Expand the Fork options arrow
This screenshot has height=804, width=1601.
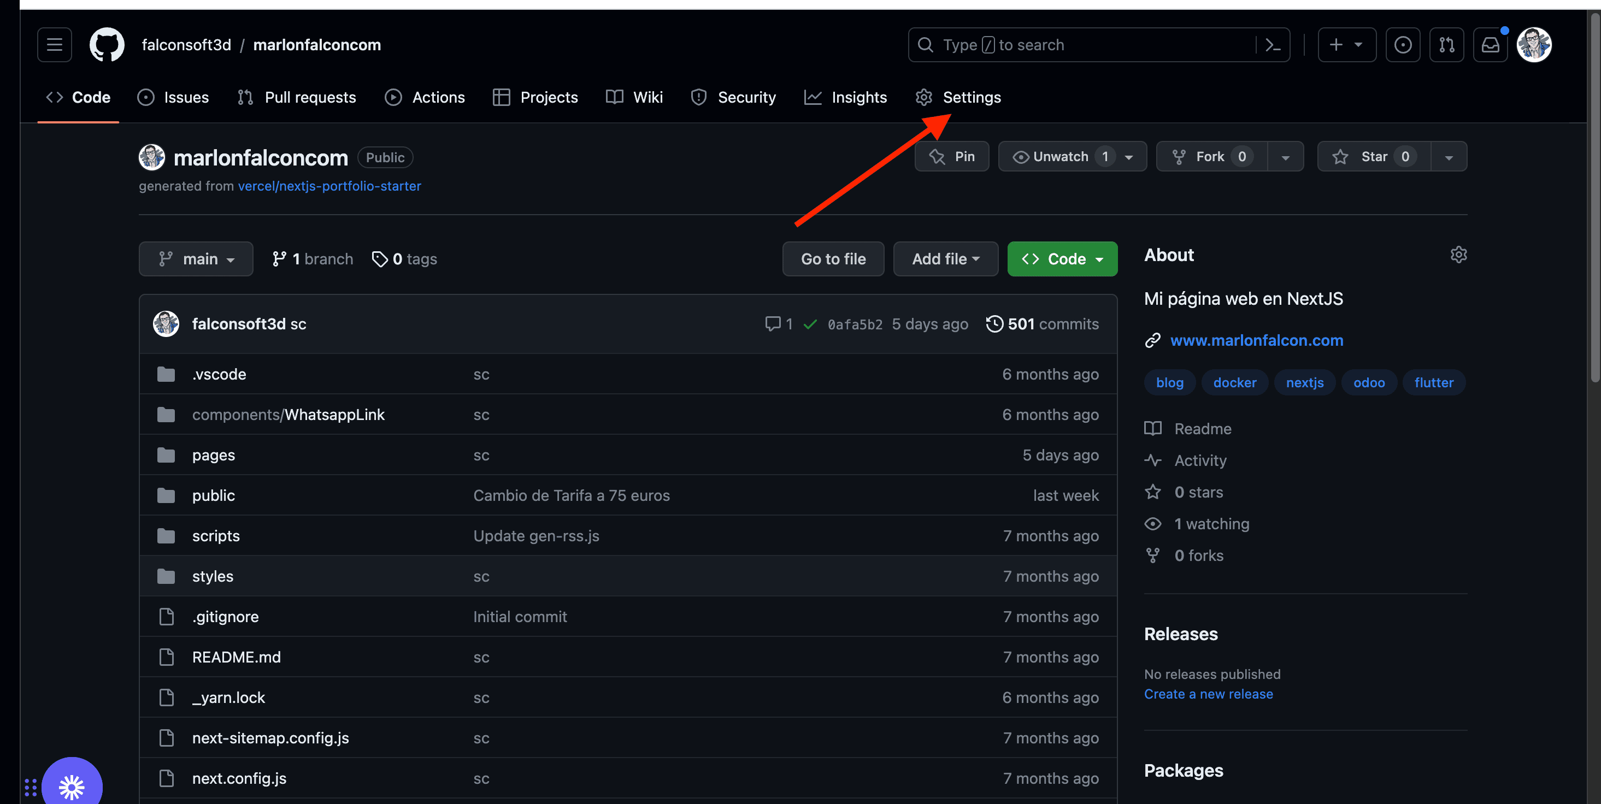(x=1285, y=157)
